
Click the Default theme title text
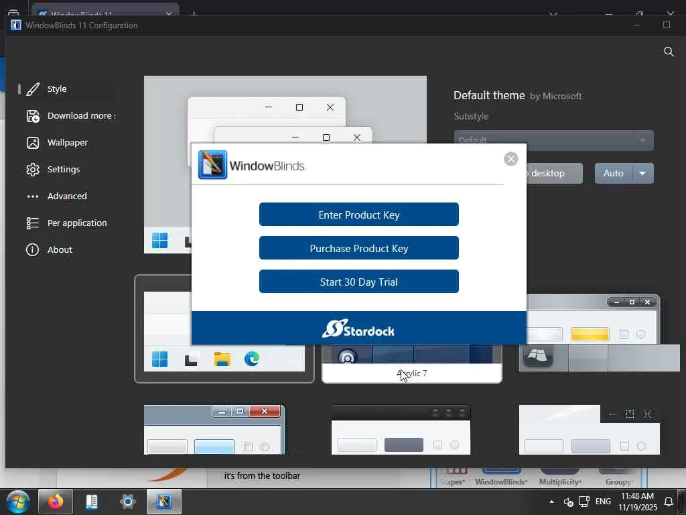click(x=489, y=95)
